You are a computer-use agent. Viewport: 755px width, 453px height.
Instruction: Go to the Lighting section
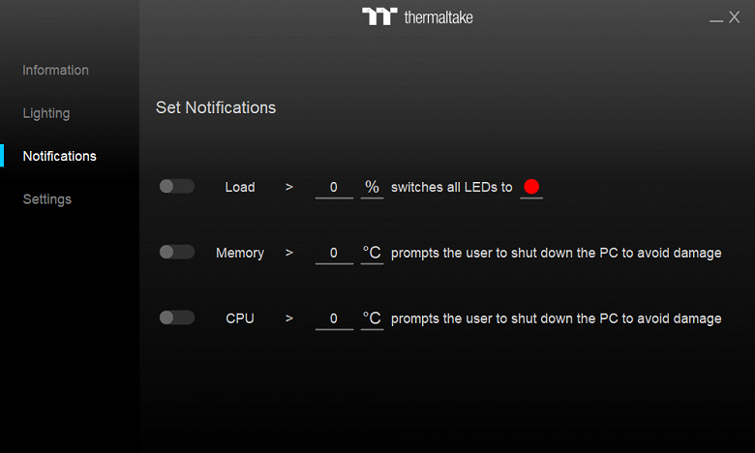point(46,113)
